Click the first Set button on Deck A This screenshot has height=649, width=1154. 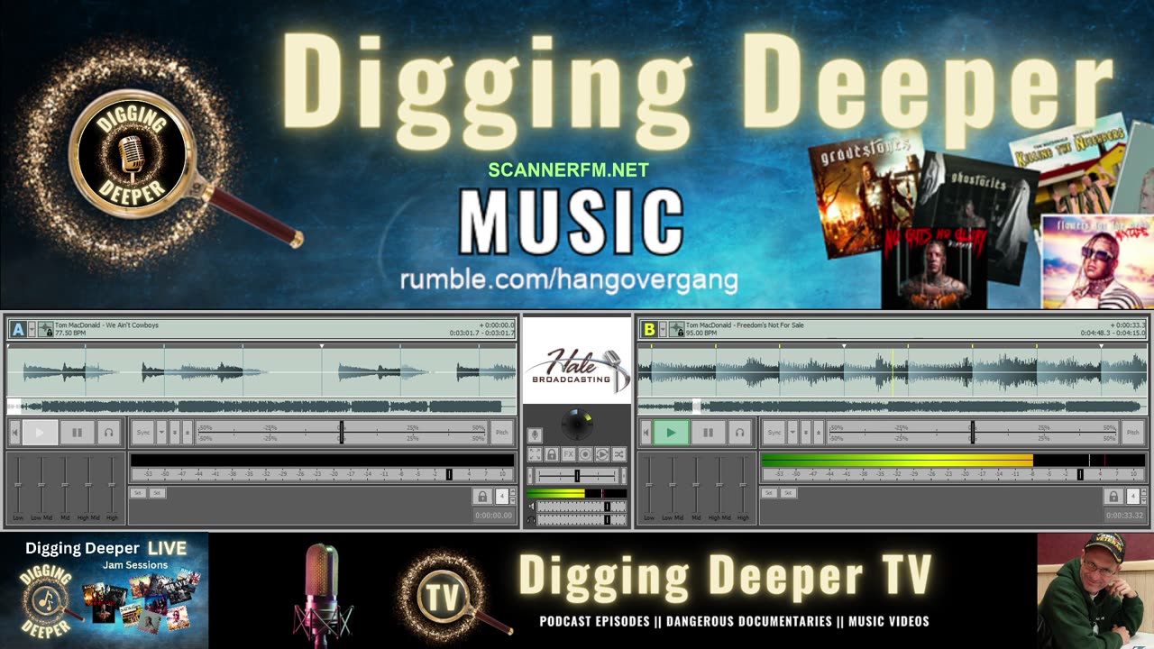click(138, 493)
